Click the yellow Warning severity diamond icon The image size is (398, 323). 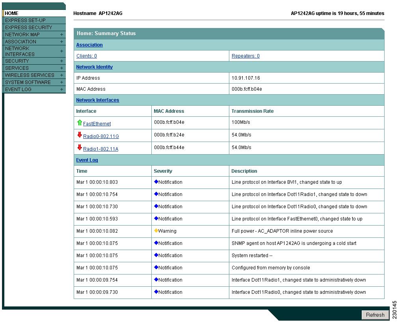point(156,231)
